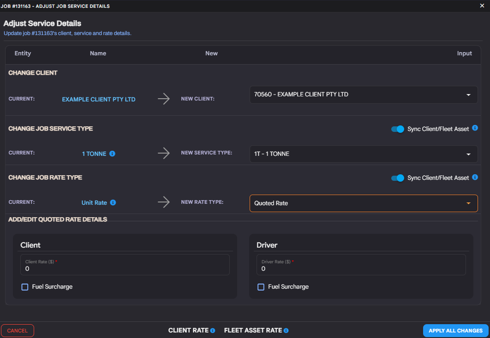Toggle Sync Client/Fleet Asset for rate type
The image size is (490, 338).
pyautogui.click(x=398, y=178)
